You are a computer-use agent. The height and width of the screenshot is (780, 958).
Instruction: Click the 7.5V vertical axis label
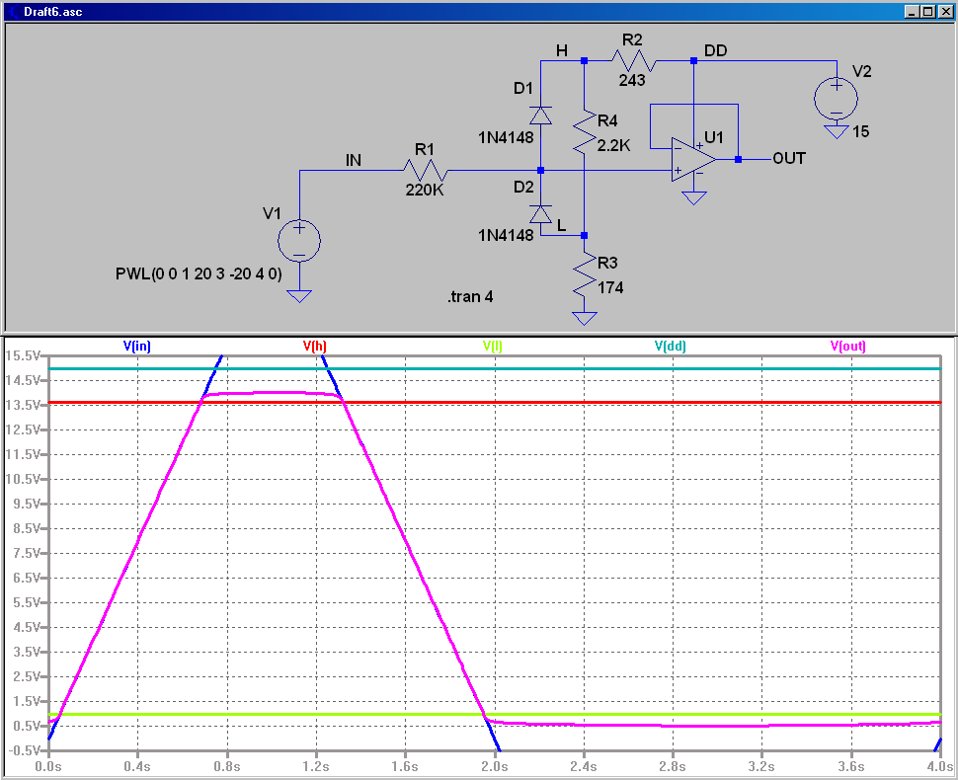pos(27,553)
